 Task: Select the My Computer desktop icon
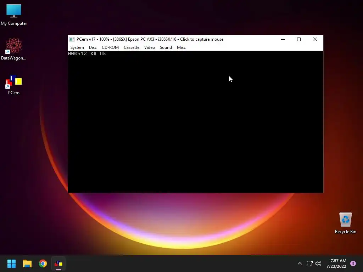click(14, 15)
